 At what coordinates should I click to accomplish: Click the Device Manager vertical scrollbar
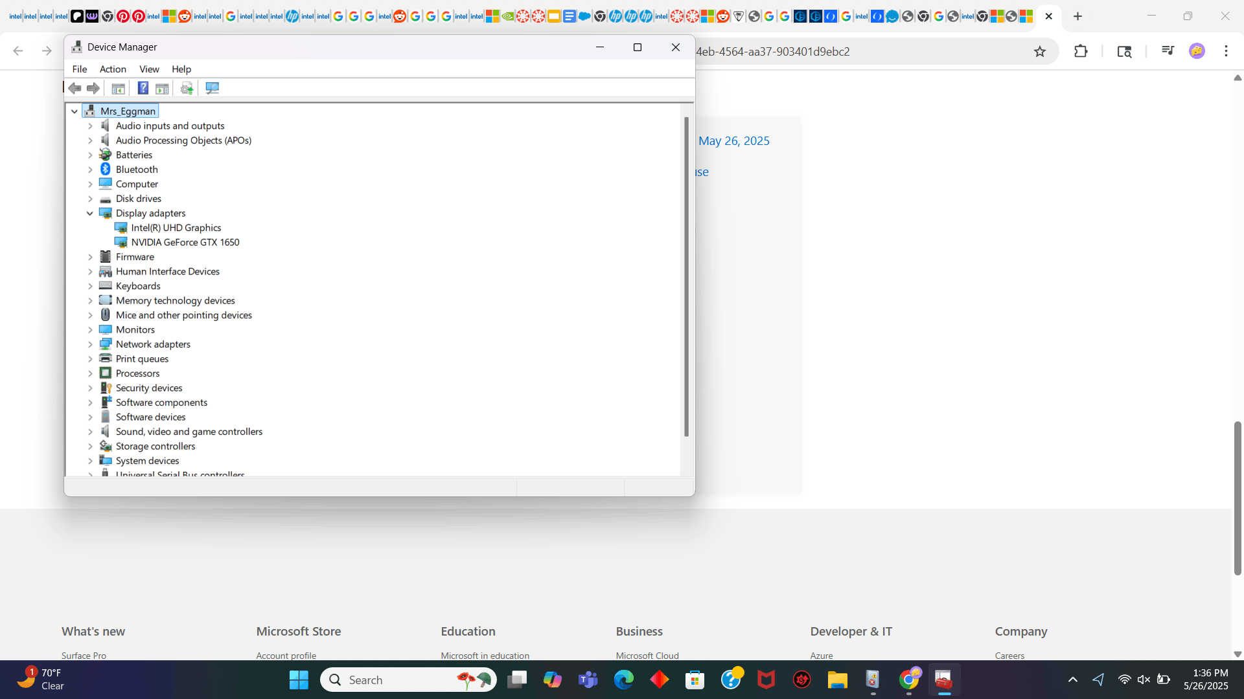[686, 277]
